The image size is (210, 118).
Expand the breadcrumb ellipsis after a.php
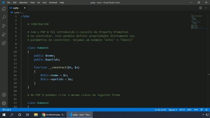[x=23, y=12]
